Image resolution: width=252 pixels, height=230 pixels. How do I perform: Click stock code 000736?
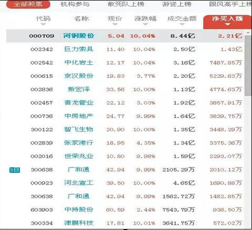pos(42,116)
